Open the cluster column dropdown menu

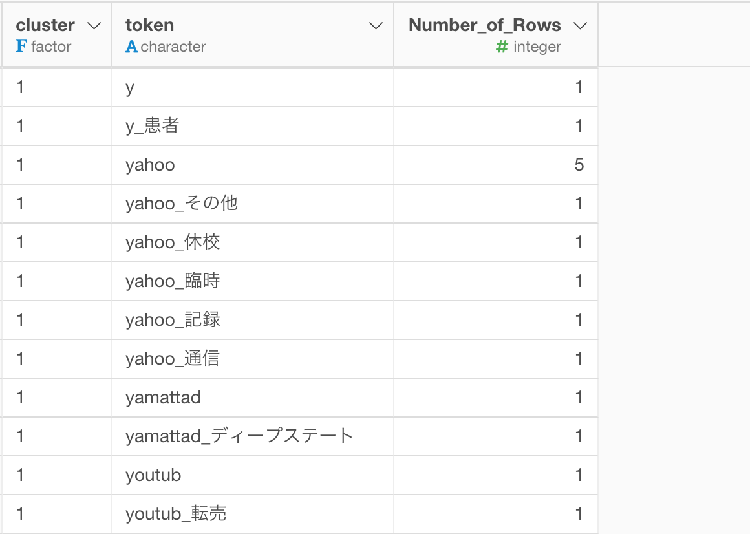pos(94,26)
